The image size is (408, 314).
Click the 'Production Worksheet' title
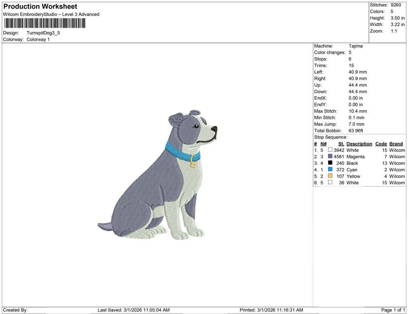point(40,7)
